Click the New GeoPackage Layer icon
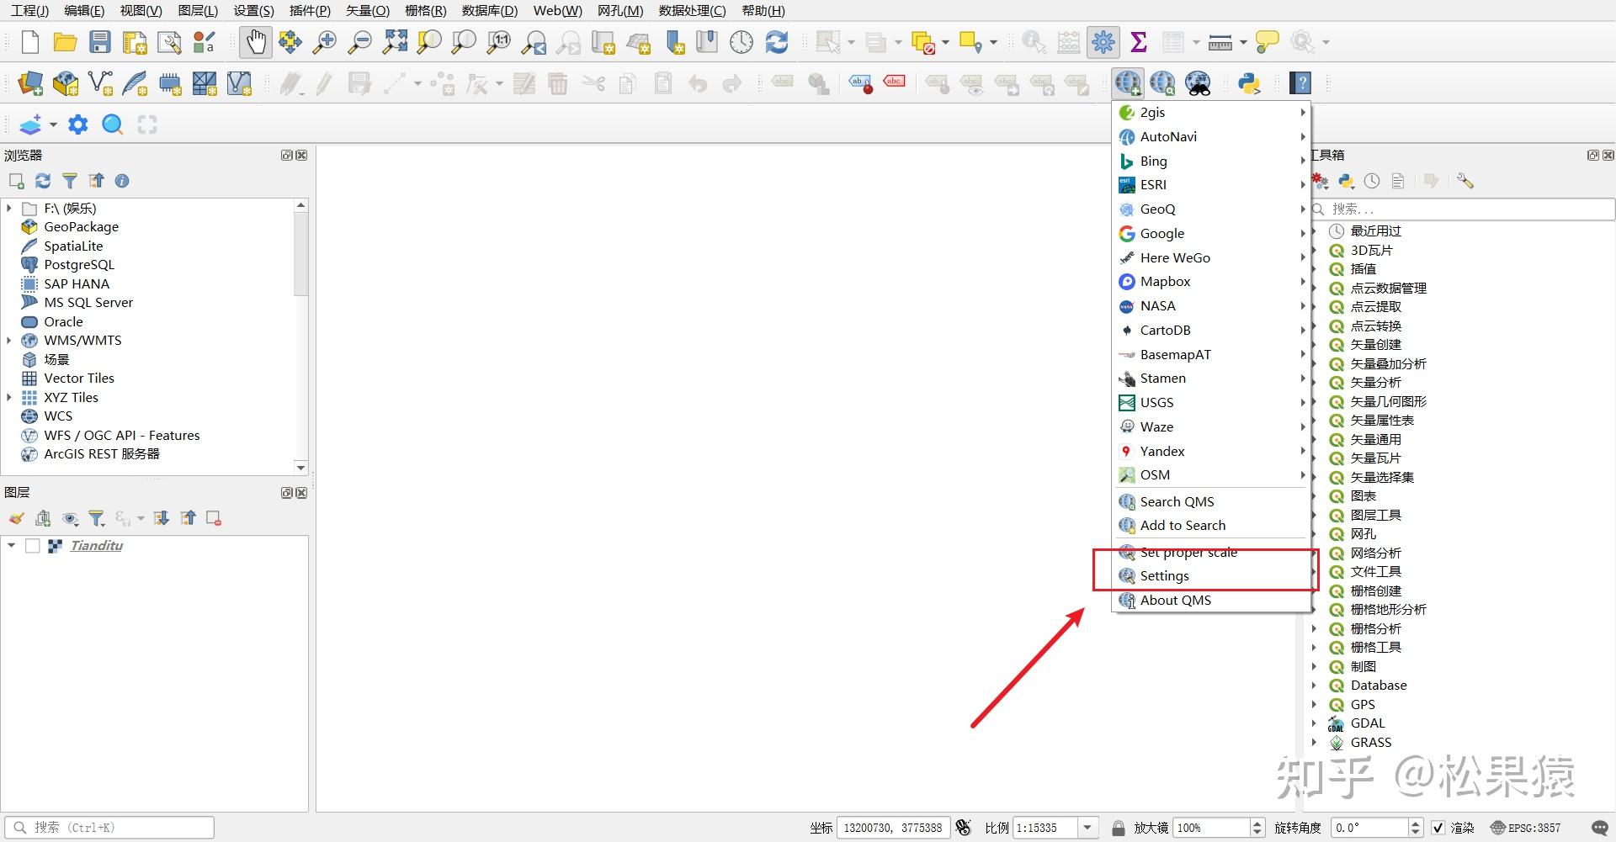The image size is (1616, 842). [66, 83]
